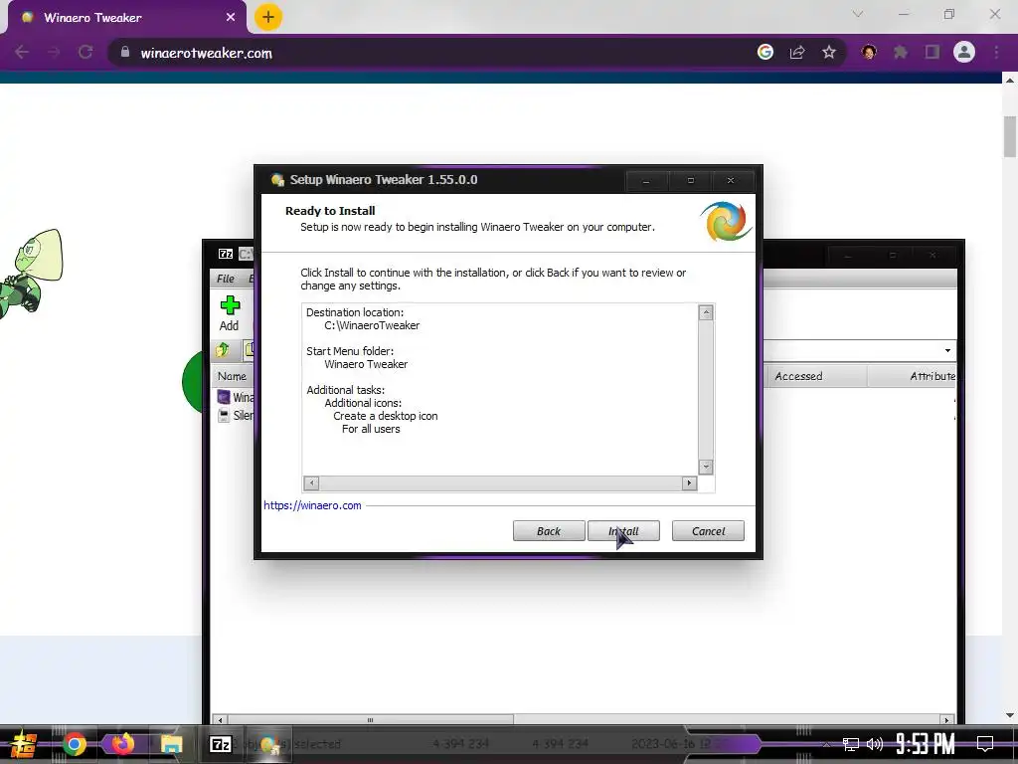Cancel the Winaero Tweaker setup
Viewport: 1018px width, 764px height.
coord(708,531)
